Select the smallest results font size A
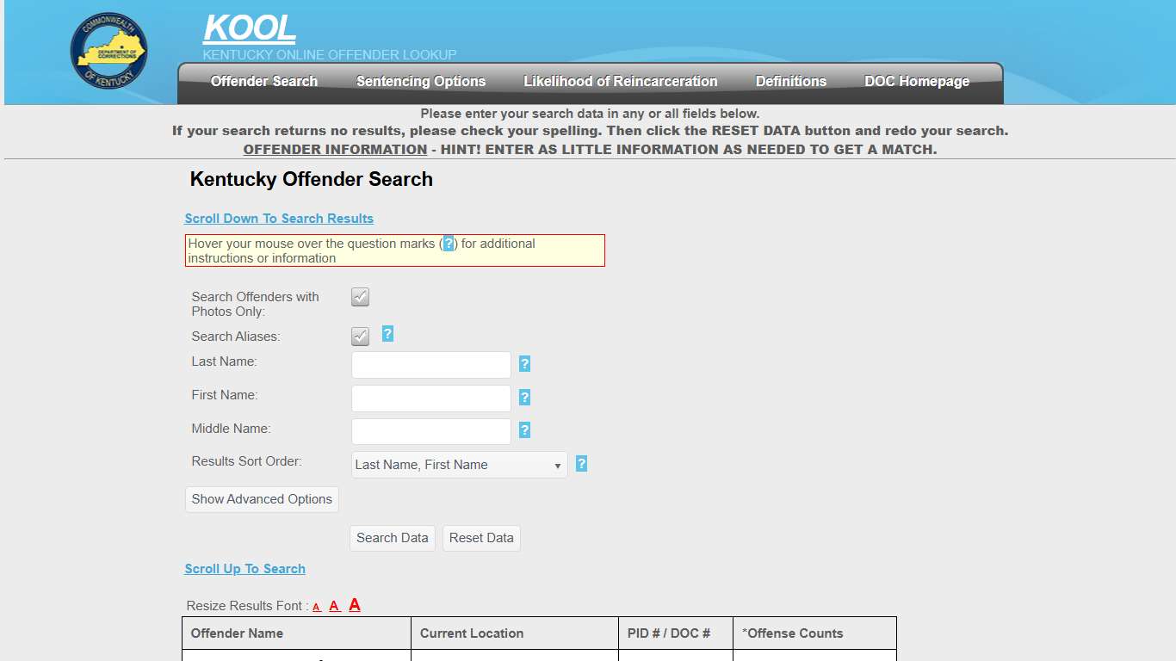Viewport: 1176px width, 661px height. pyautogui.click(x=316, y=607)
